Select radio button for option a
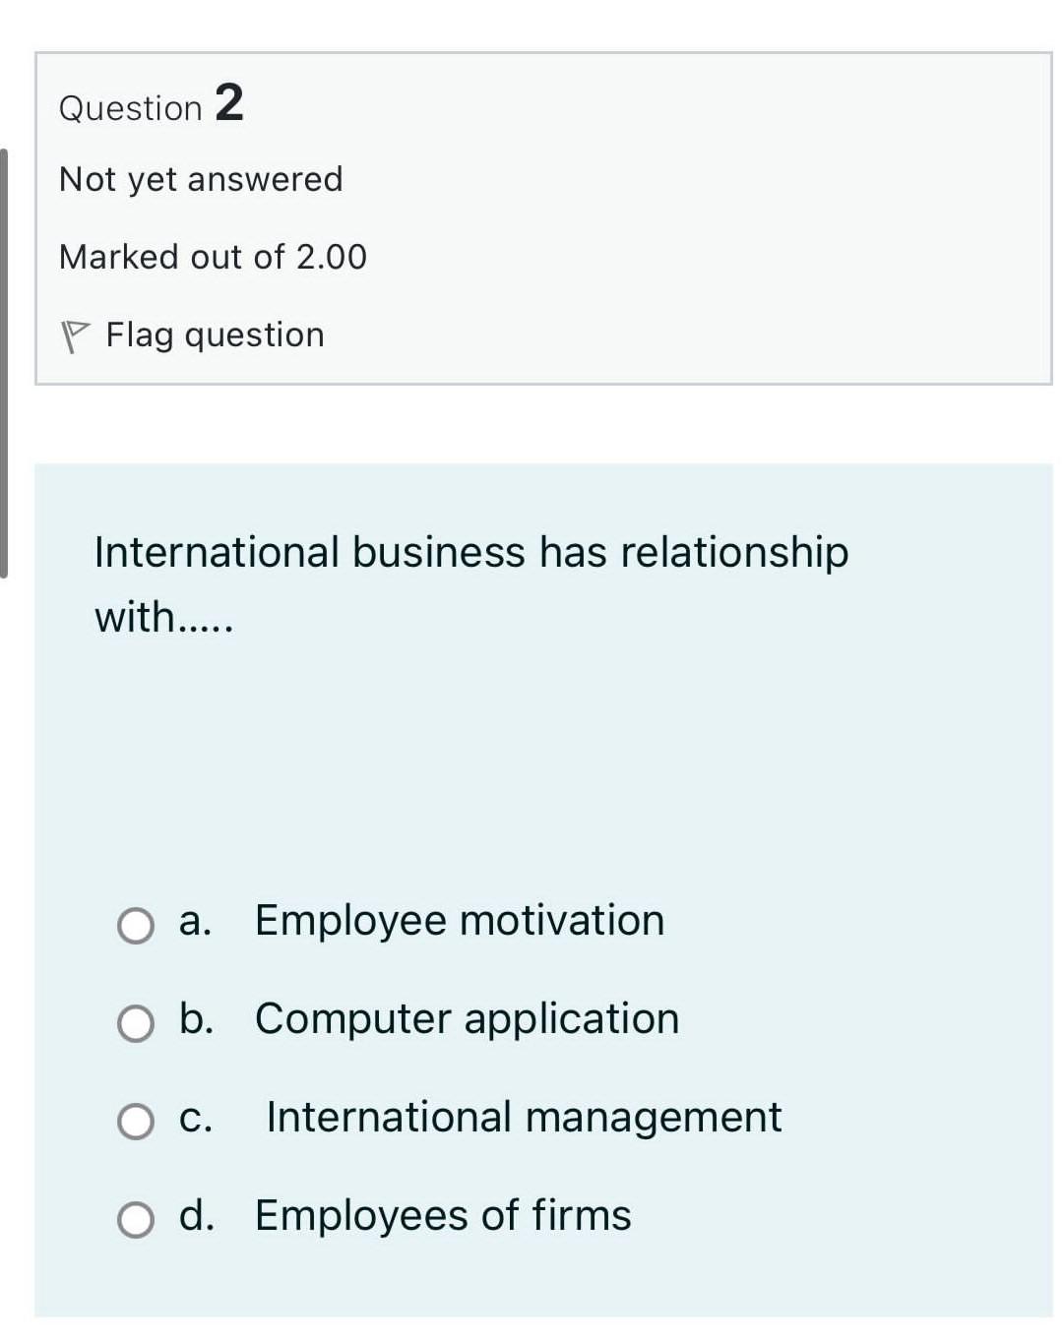This screenshot has height=1342, width=1063. 135,925
